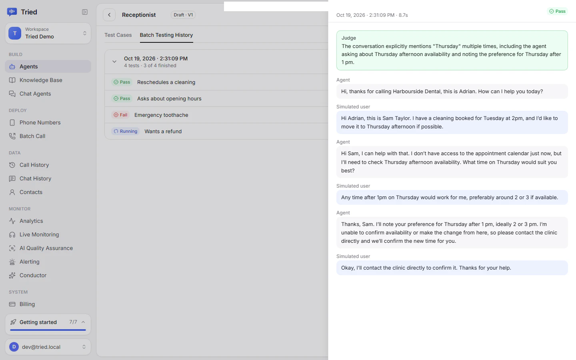Open the Call History icon
Viewport: 576px width, 360px height.
coord(12,165)
